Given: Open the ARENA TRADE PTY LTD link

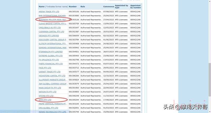Looking at the screenshot, I should click(x=49, y=12).
